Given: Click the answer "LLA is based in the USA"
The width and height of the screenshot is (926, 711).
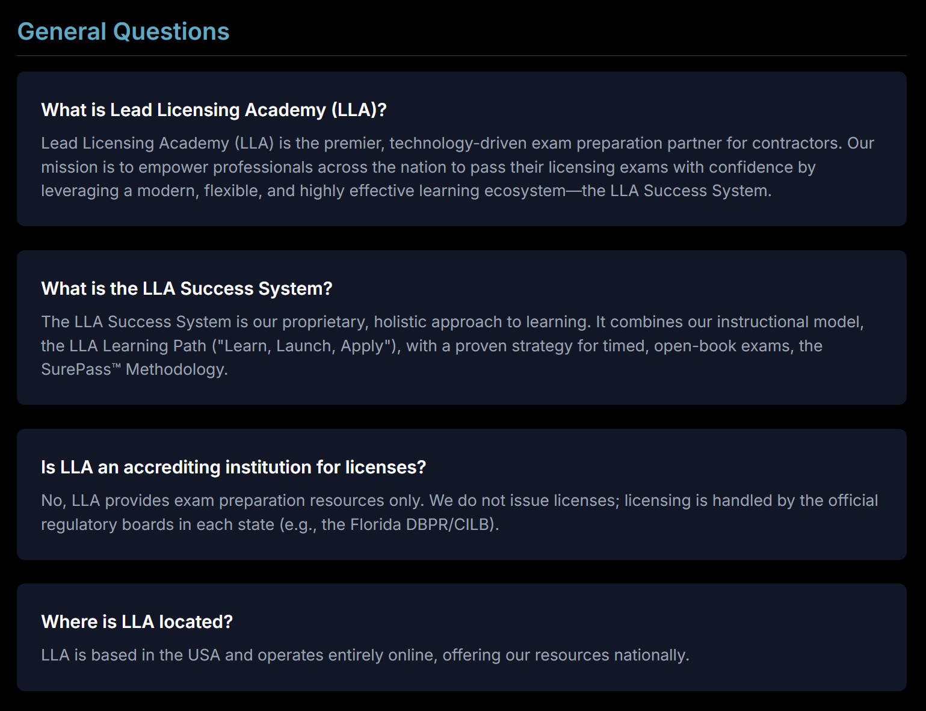Looking at the screenshot, I should click(x=365, y=655).
